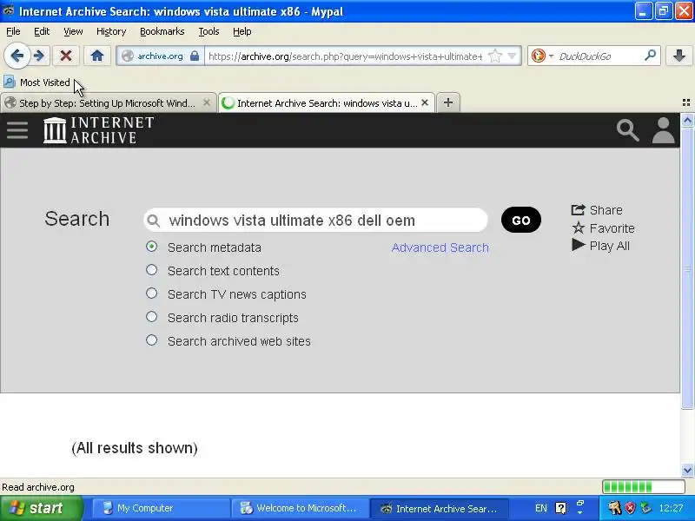
Task: Open the Edit menu
Action: click(x=42, y=31)
